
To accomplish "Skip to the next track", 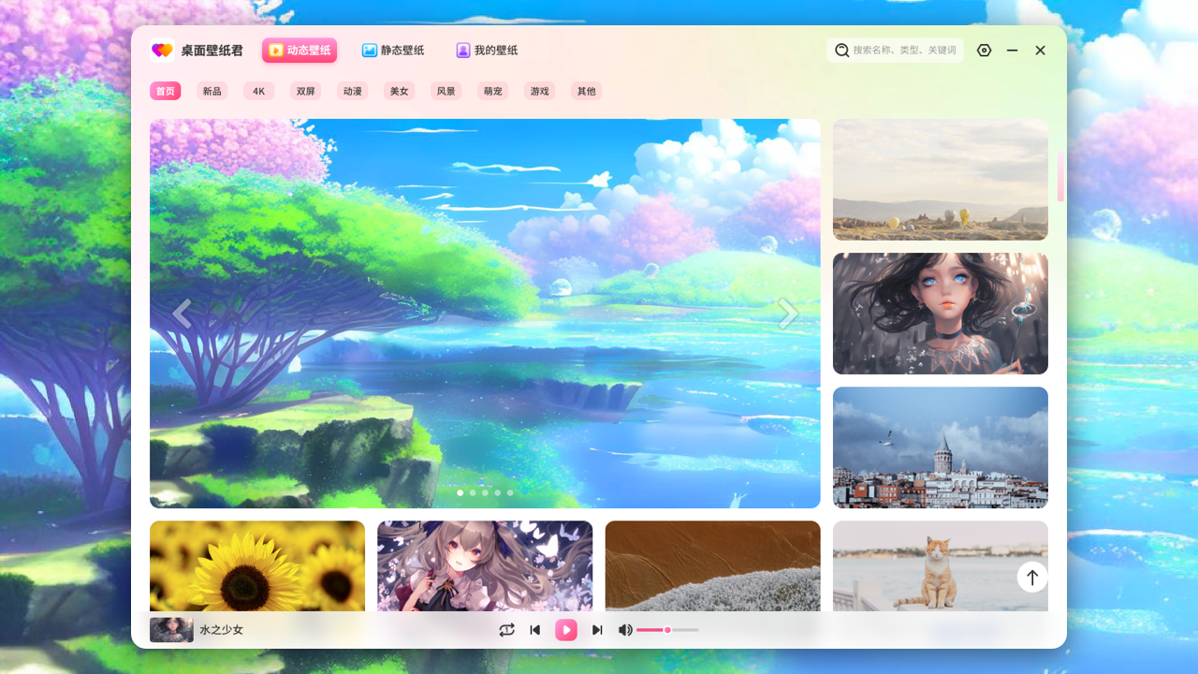I will click(x=597, y=630).
